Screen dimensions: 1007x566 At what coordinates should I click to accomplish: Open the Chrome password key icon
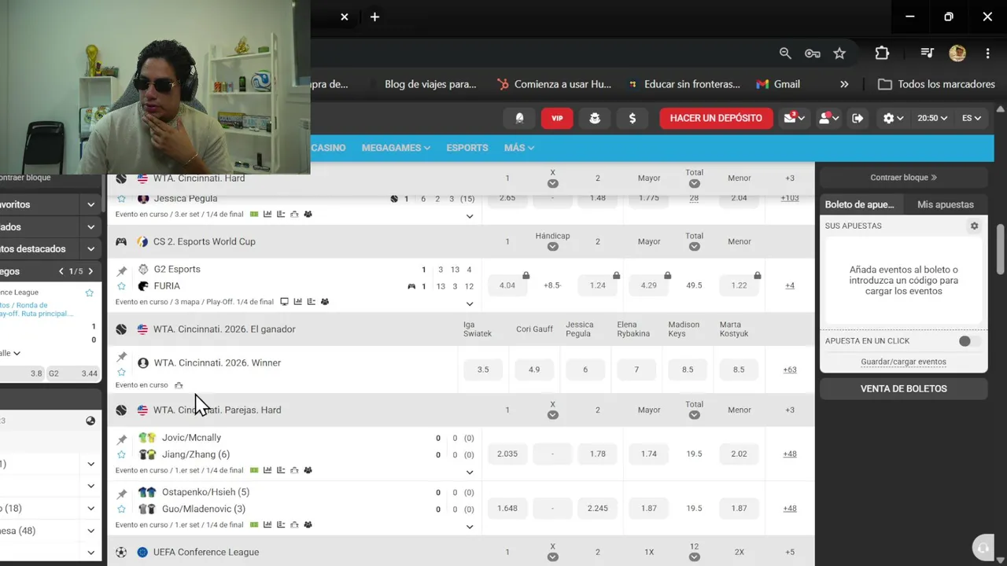pos(813,53)
